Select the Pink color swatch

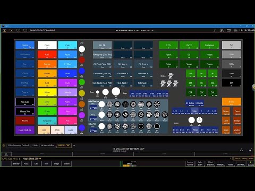pos(67,120)
